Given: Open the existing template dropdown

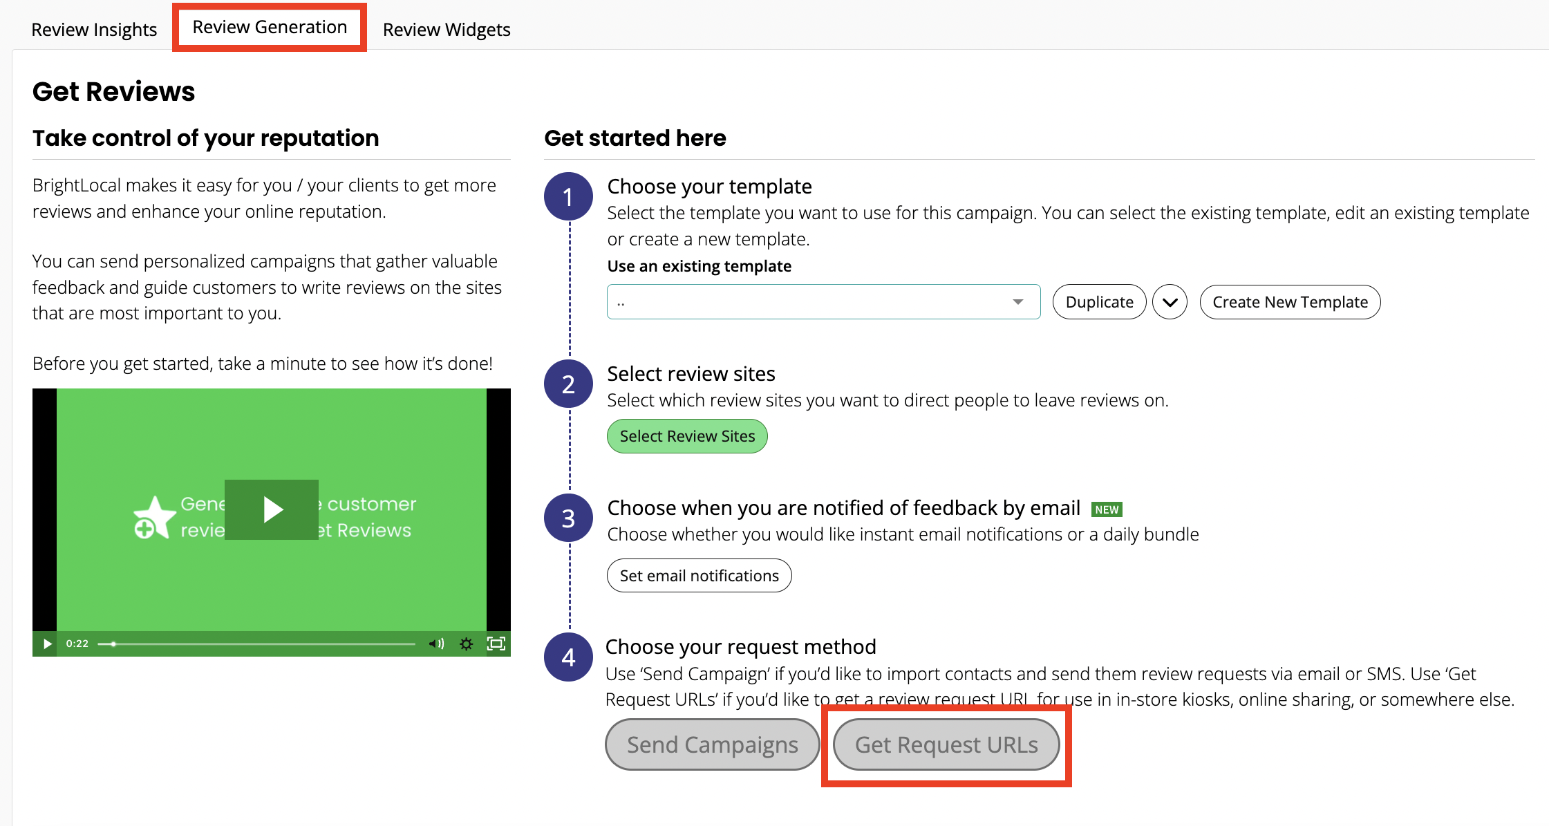Looking at the screenshot, I should tap(809, 302).
